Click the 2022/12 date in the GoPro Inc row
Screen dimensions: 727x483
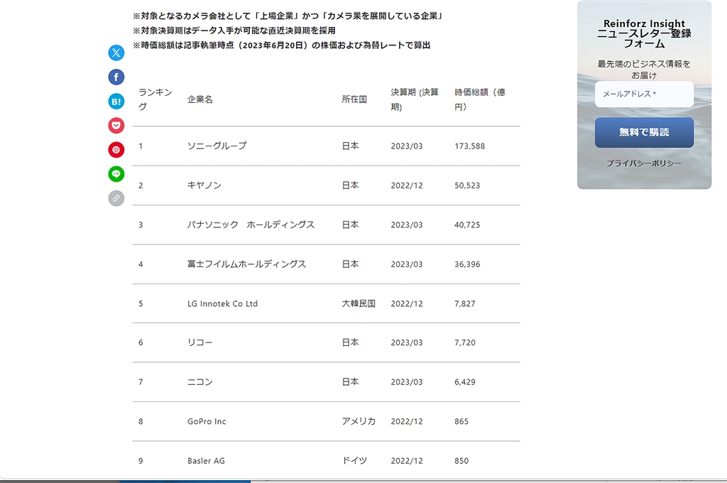(407, 422)
